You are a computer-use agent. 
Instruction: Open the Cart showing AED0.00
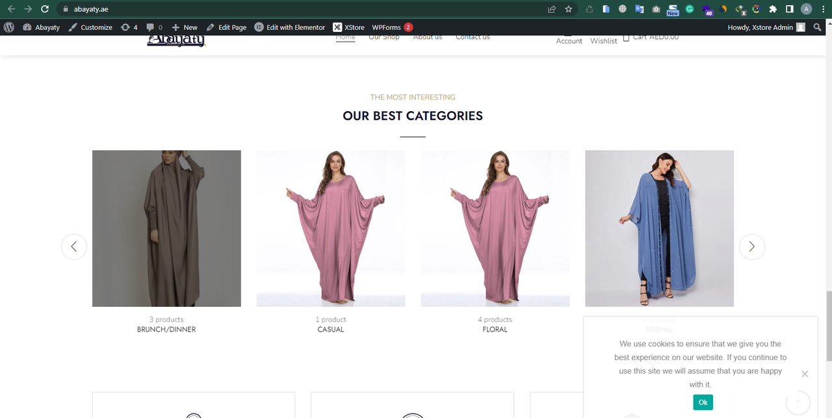click(651, 38)
